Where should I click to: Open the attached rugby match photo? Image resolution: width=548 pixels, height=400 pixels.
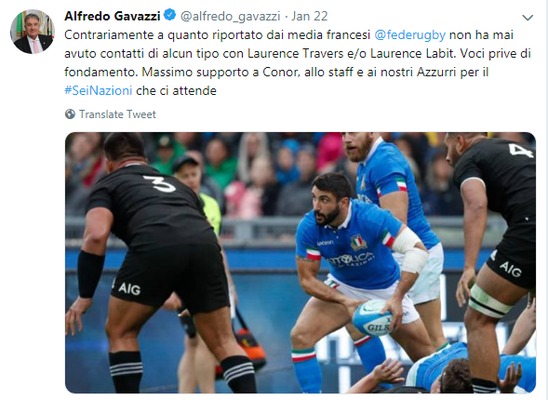pos(301,262)
